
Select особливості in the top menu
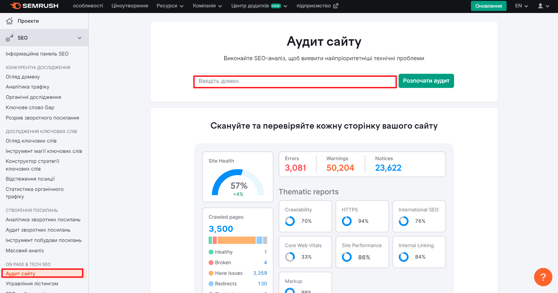[x=88, y=6]
